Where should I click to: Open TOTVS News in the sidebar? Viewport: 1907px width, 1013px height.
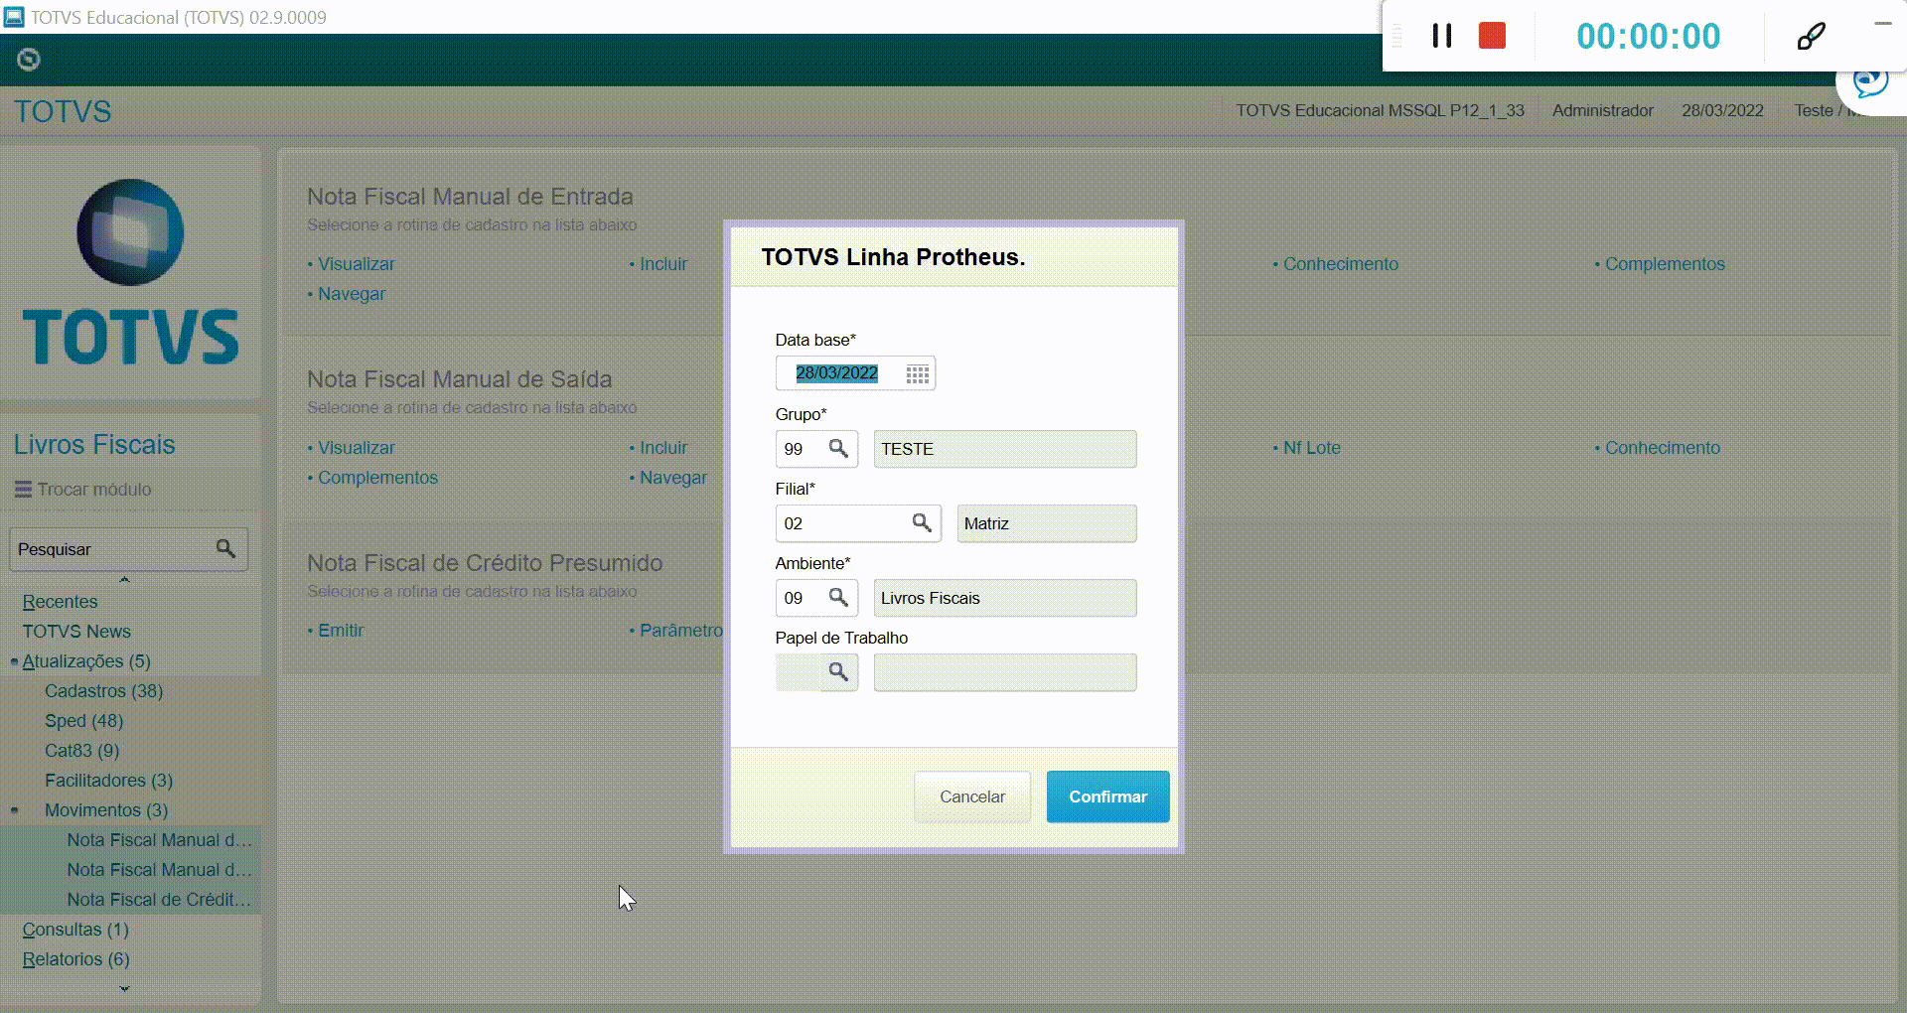click(76, 632)
